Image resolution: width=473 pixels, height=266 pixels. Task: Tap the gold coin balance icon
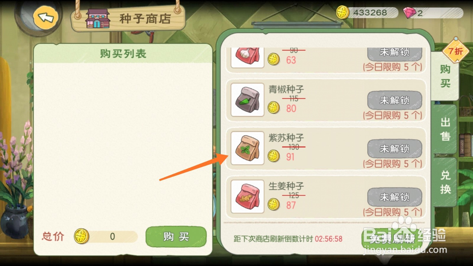(x=342, y=12)
